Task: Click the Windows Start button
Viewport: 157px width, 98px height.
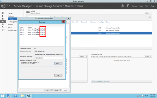Action: click(3, 96)
